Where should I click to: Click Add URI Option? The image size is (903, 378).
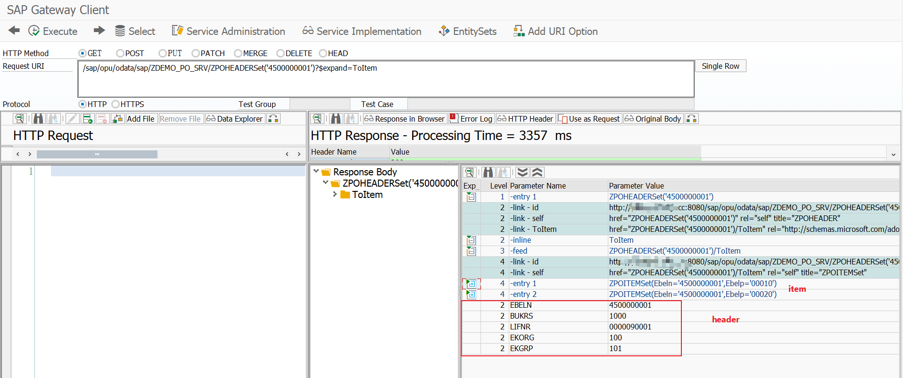[x=555, y=31]
